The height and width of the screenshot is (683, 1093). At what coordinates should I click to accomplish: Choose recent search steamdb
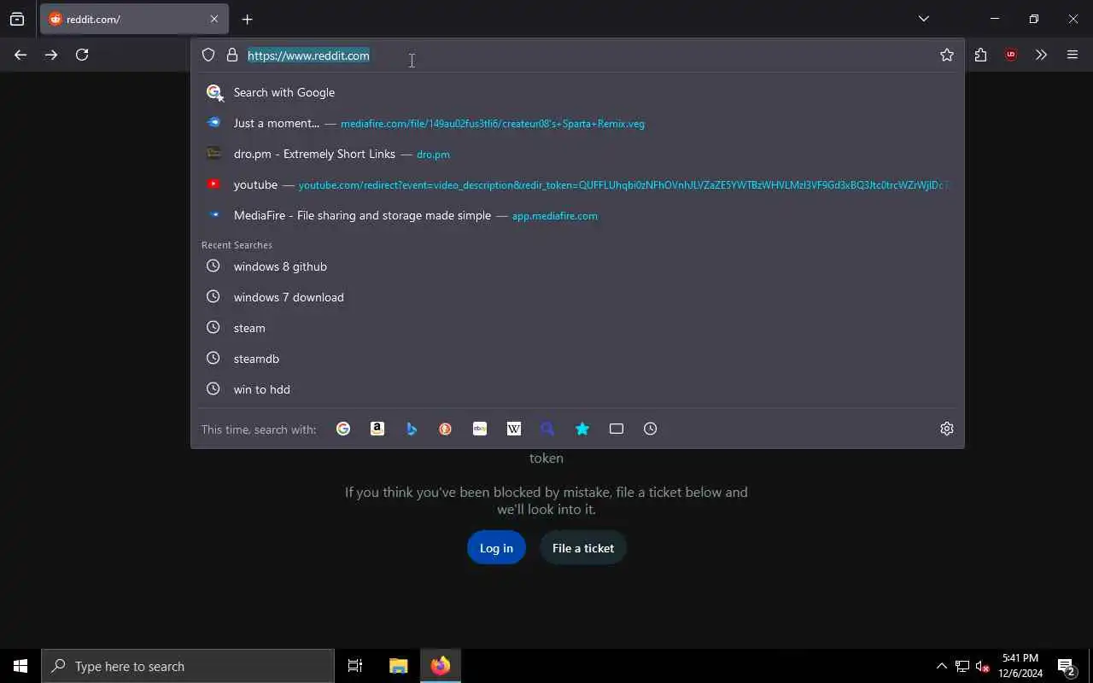point(577,359)
